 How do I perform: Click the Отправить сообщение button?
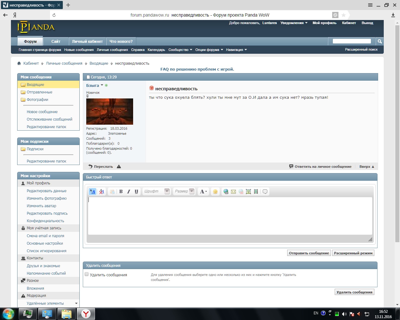(309, 253)
